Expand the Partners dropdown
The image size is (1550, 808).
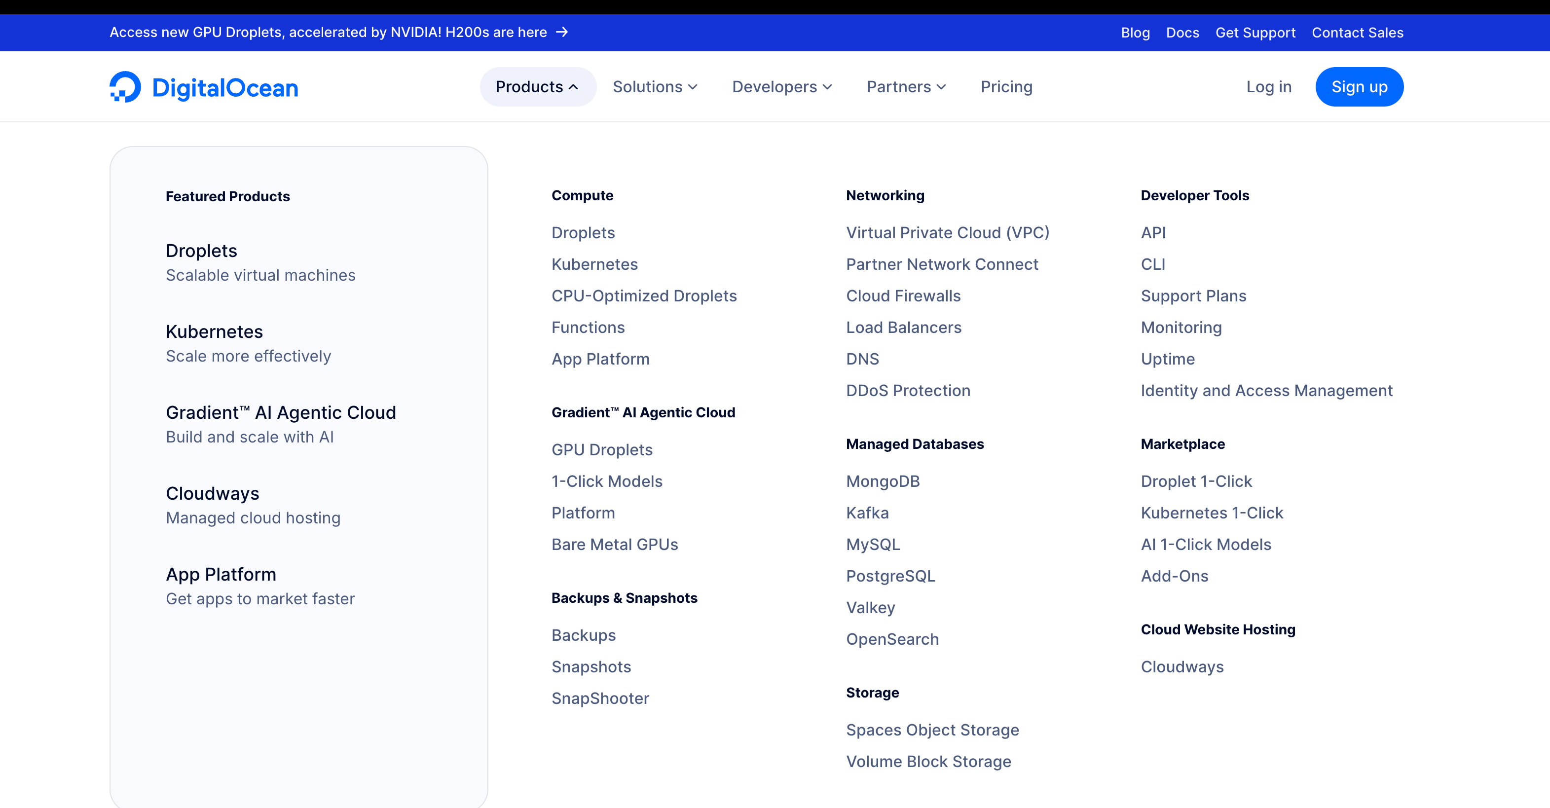(907, 87)
